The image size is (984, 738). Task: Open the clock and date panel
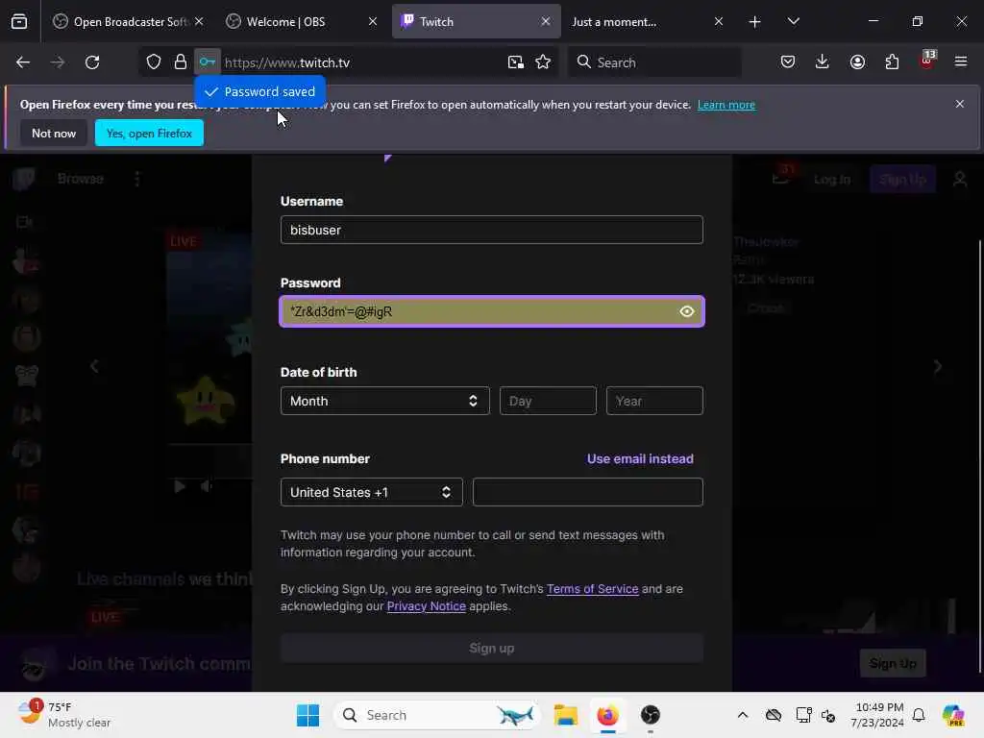[x=877, y=715]
